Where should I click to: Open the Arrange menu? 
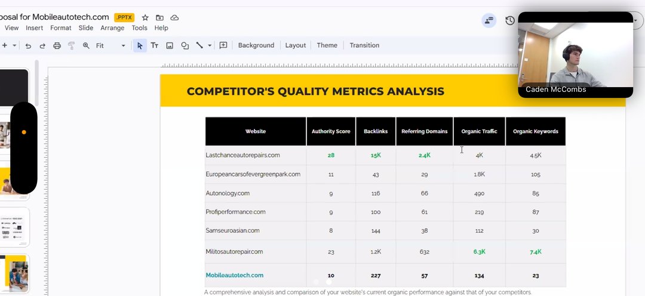(x=112, y=28)
